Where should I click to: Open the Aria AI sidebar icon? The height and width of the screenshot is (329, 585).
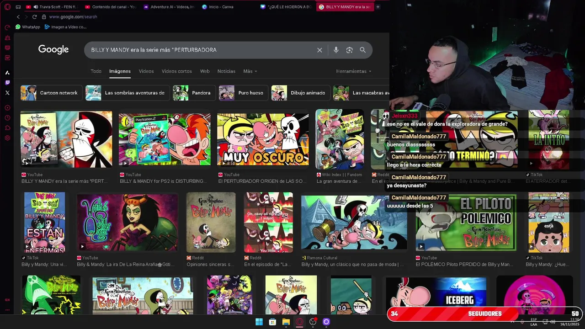coord(7,73)
